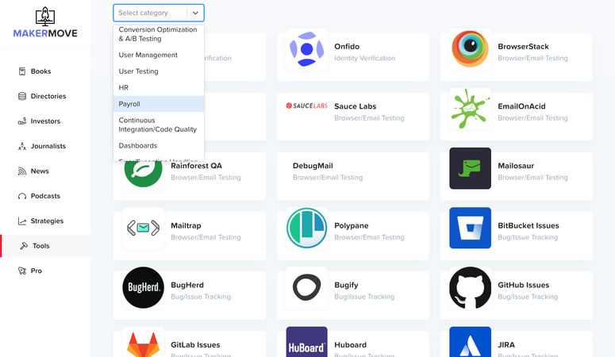Click the Polypane logo
Image resolution: width=615 pixels, height=357 pixels.
point(307,228)
